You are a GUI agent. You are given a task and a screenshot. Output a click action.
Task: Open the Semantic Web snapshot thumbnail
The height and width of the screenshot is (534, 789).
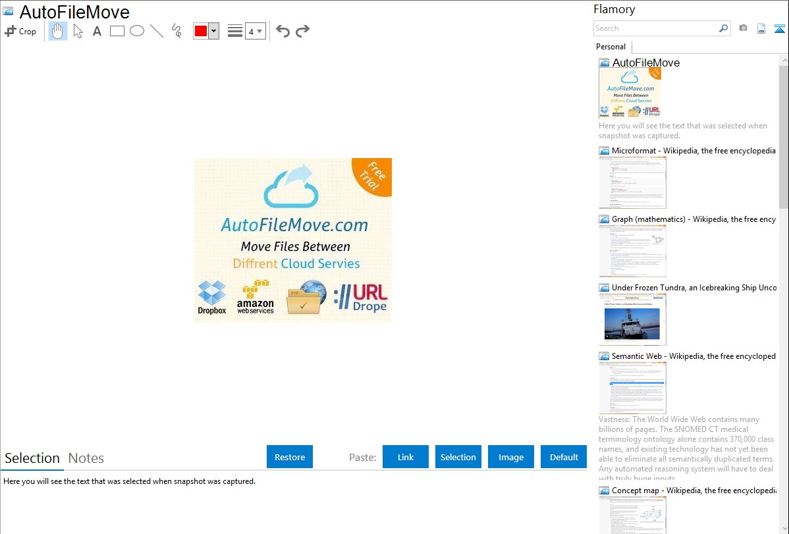[632, 388]
